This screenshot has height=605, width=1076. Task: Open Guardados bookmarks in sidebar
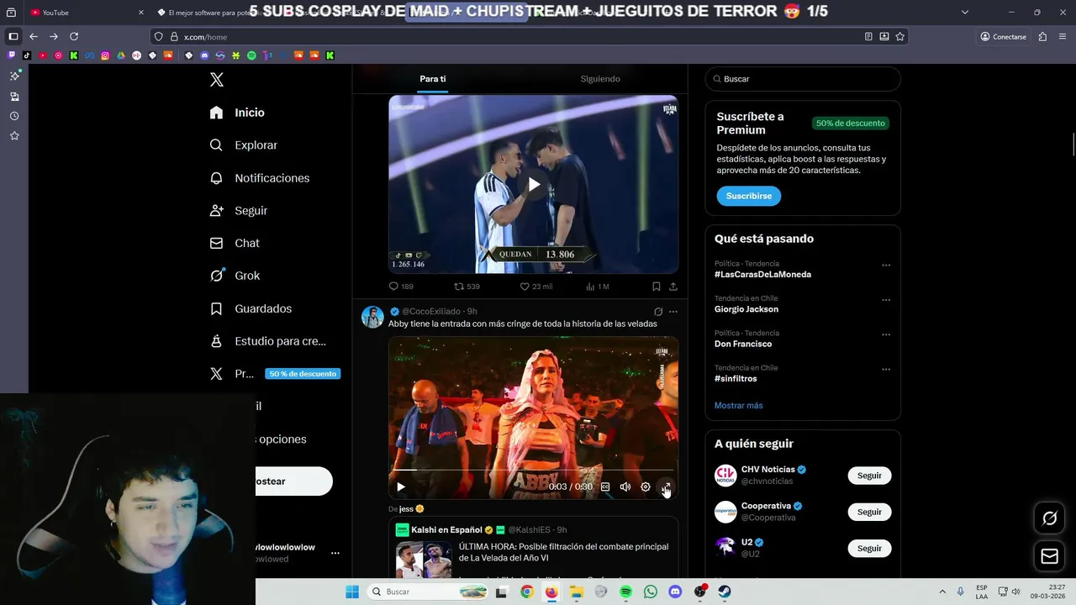click(251, 308)
